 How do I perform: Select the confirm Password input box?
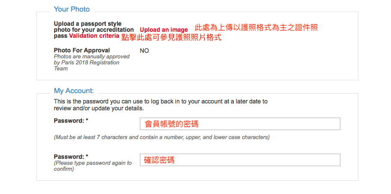pos(240,160)
